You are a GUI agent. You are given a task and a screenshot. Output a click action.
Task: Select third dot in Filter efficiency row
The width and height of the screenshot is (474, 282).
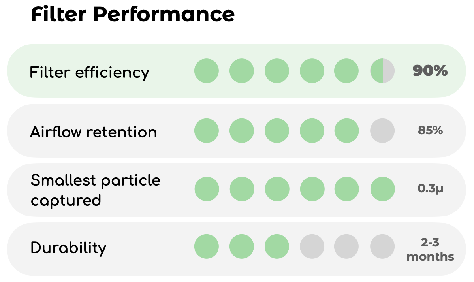coord(277,71)
